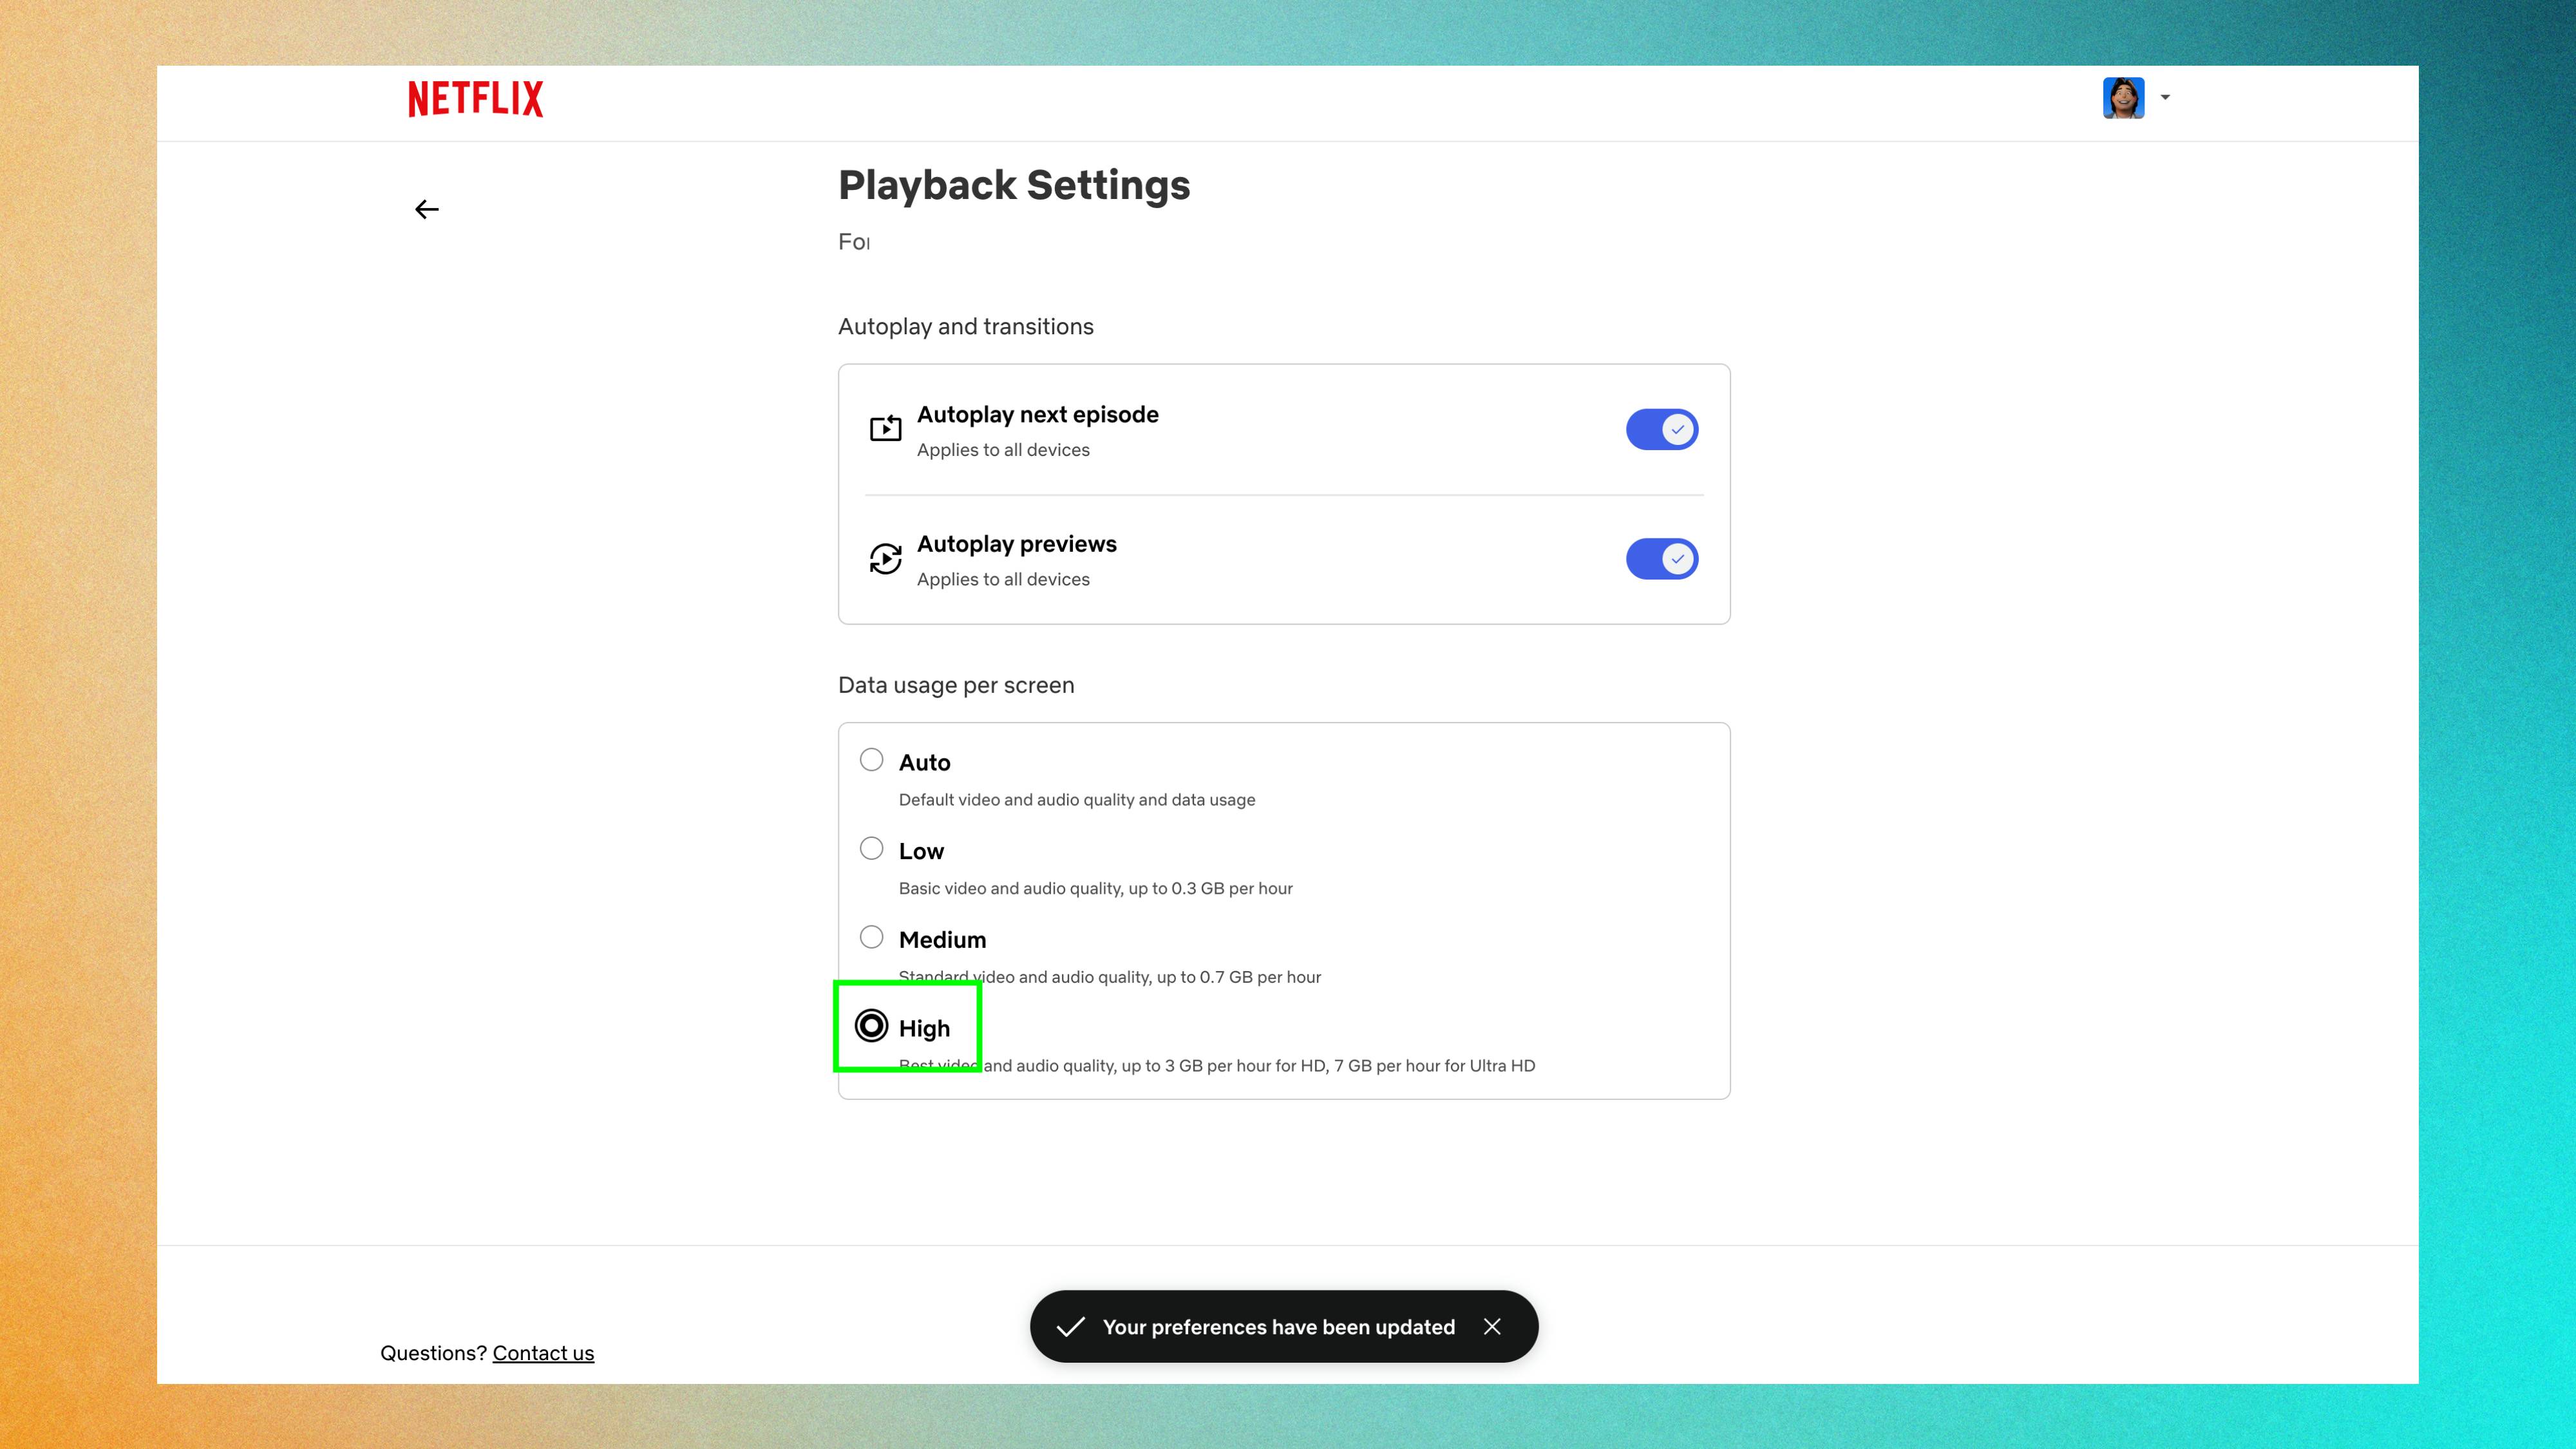2576x1449 pixels.
Task: Turn off Autoplay next episode toggle
Action: 1662,430
